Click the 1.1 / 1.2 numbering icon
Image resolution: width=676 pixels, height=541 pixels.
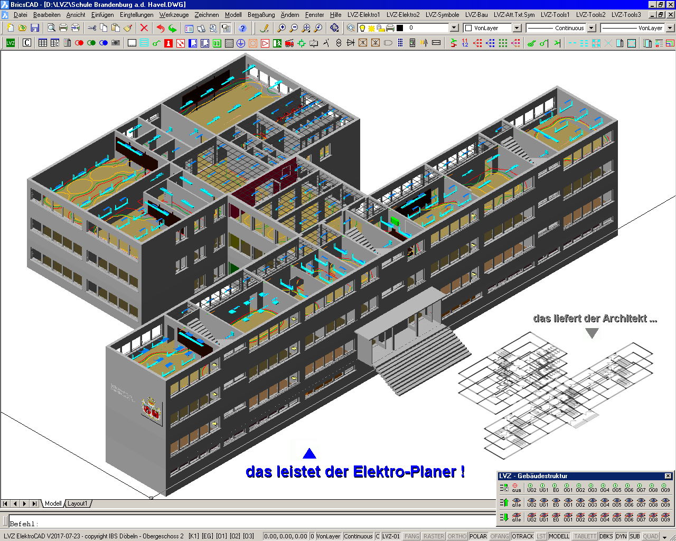tap(465, 43)
